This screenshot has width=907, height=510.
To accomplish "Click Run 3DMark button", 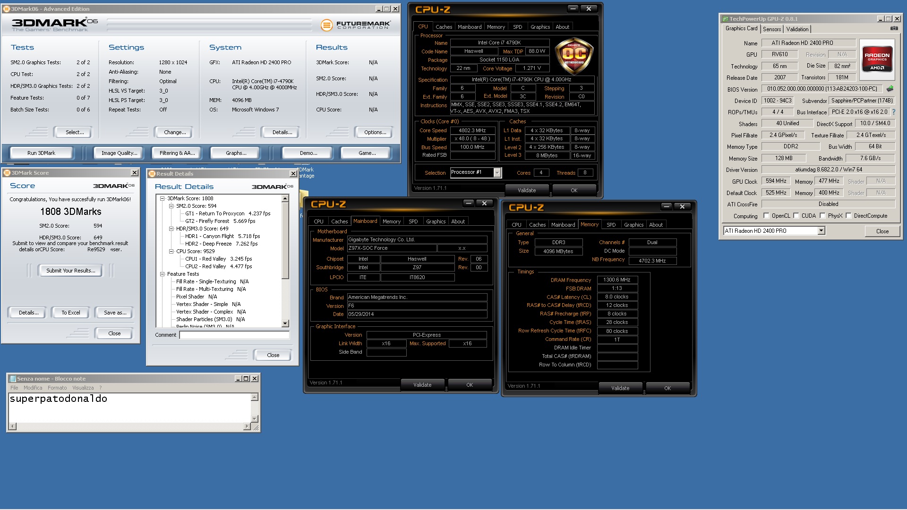I will (41, 153).
